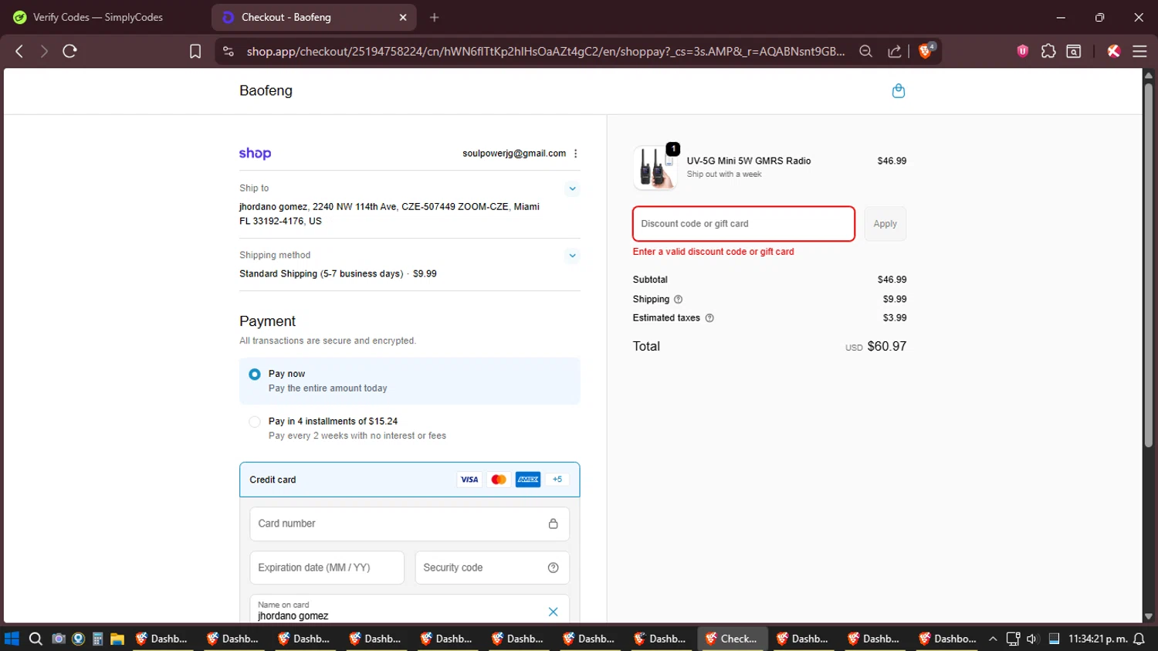This screenshot has height=651, width=1158.
Task: Open Brave Shields lion icon
Action: (926, 51)
